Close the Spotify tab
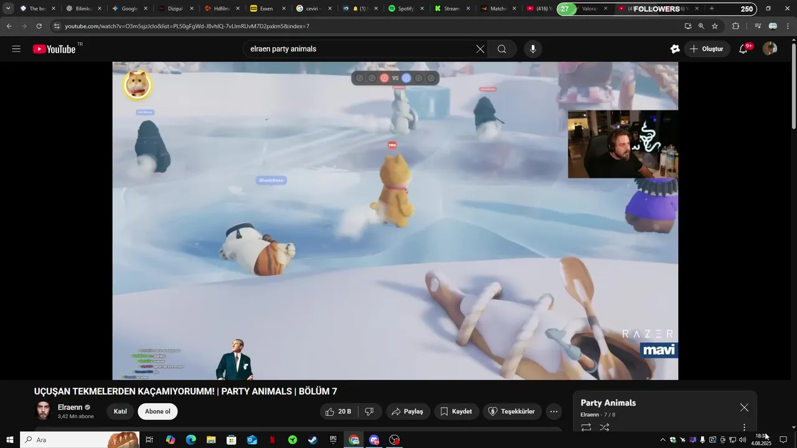797x448 pixels. 422,9
